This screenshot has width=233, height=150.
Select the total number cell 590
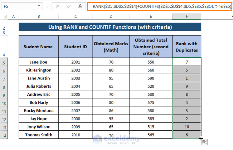click(x=151, y=78)
